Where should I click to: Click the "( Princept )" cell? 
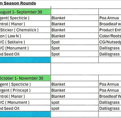point(25,90)
